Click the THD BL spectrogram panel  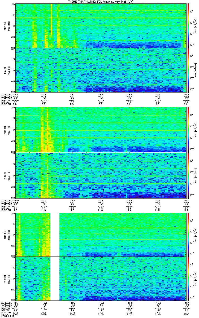click(x=101, y=130)
